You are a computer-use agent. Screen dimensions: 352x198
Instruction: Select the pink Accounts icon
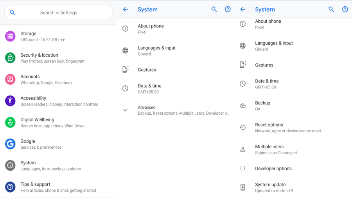click(x=10, y=79)
